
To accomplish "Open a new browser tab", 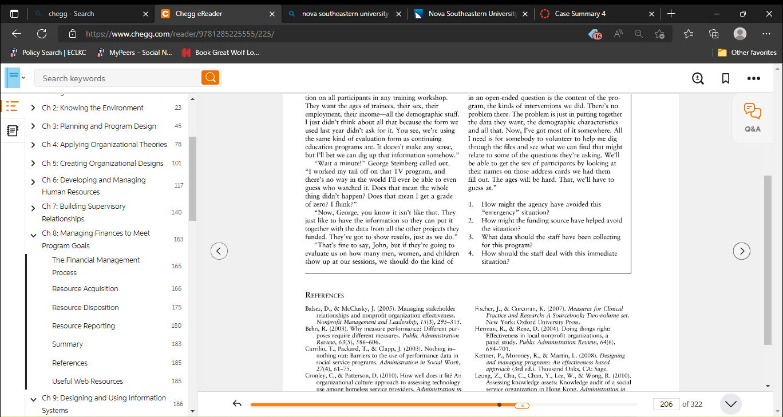I will click(x=671, y=13).
